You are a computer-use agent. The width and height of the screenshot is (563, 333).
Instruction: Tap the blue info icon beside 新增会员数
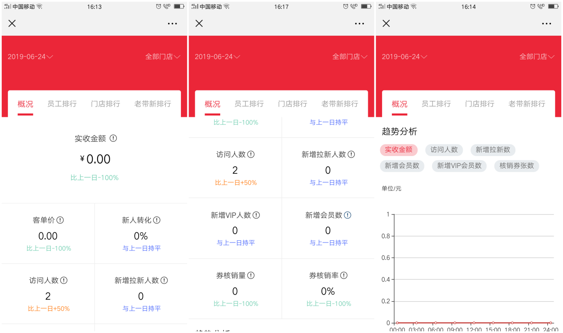point(348,215)
